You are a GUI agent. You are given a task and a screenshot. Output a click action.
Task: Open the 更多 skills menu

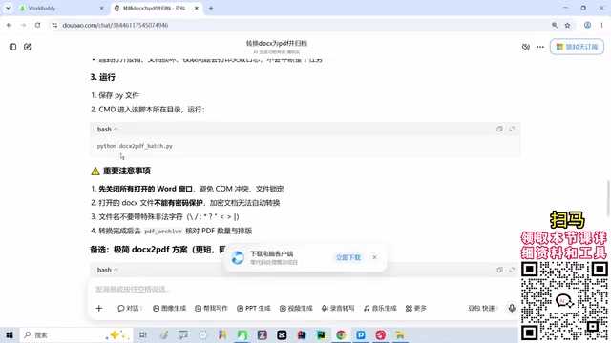pyautogui.click(x=416, y=309)
